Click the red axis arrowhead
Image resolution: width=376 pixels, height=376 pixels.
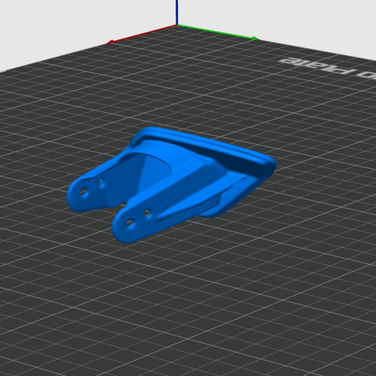tap(110, 42)
